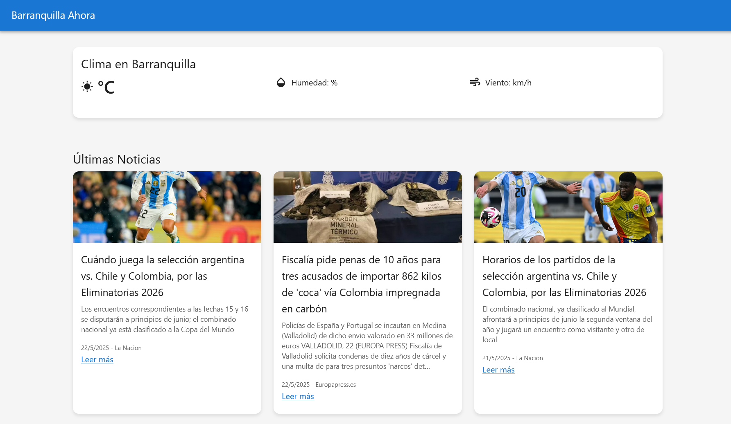Click the wind speed icon
Image resolution: width=731 pixels, height=424 pixels.
(x=475, y=83)
